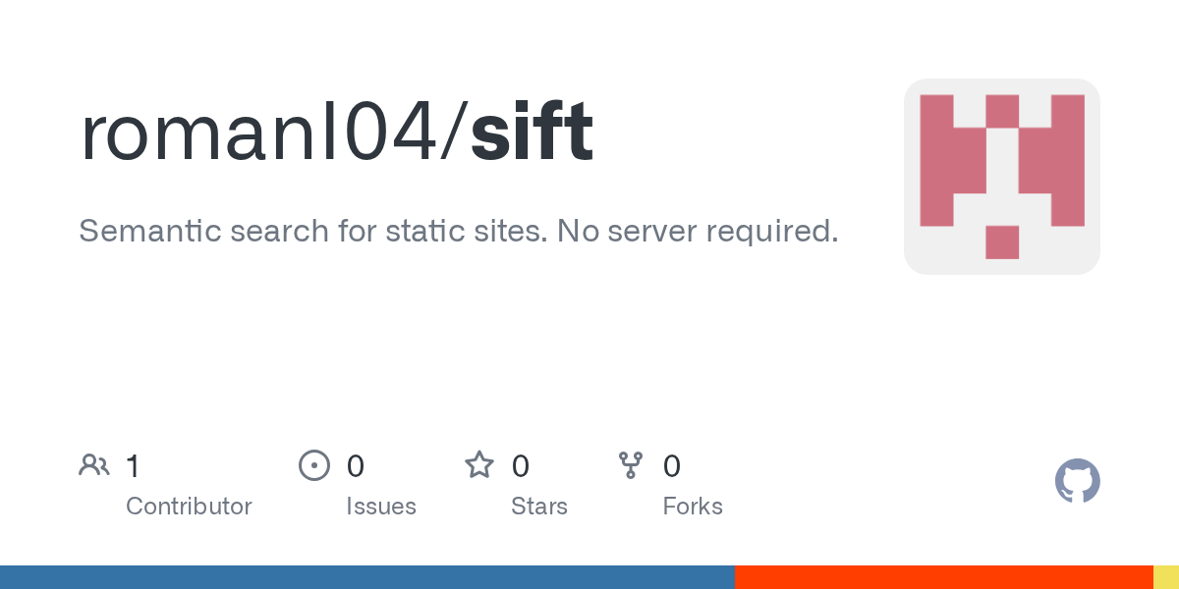Click the stars count number 0
1179x589 pixels.
pyautogui.click(x=521, y=465)
